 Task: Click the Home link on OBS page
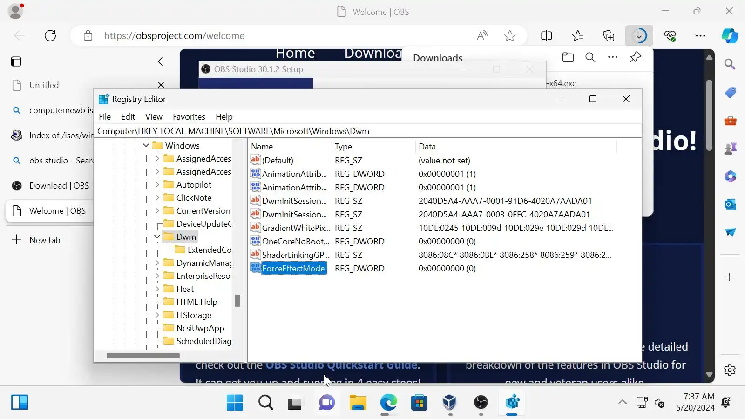295,54
